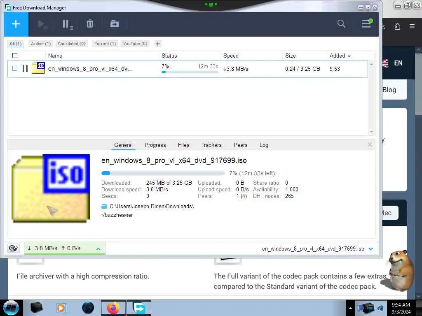Open move-to-folder toolbar icon
Image resolution: width=422 pixels, height=316 pixels.
(x=115, y=24)
